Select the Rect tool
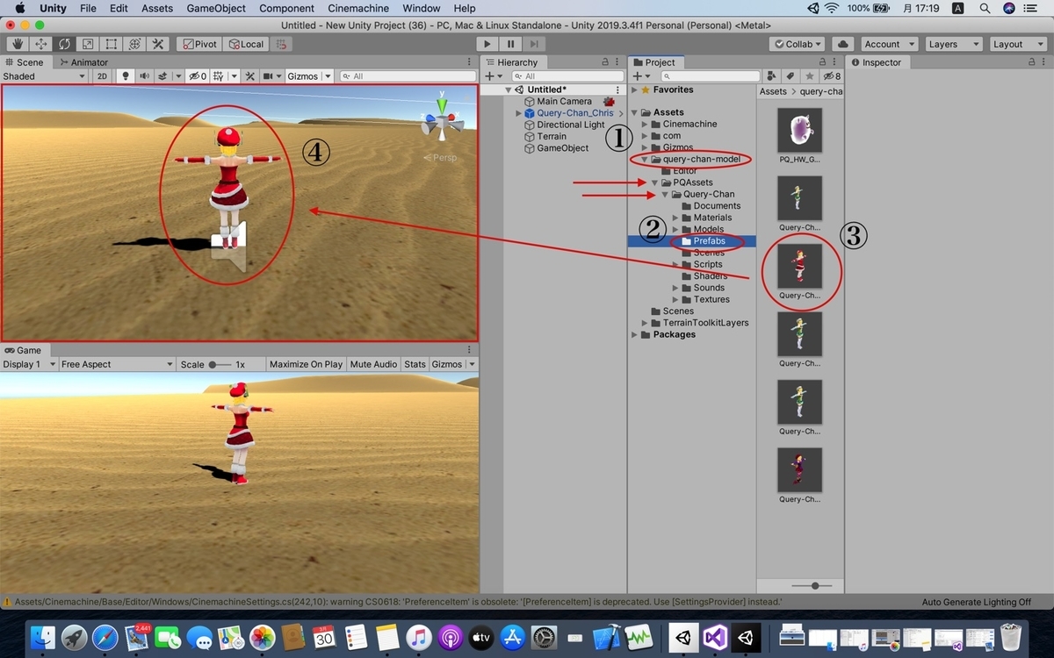The width and height of the screenshot is (1054, 658). 112,44
